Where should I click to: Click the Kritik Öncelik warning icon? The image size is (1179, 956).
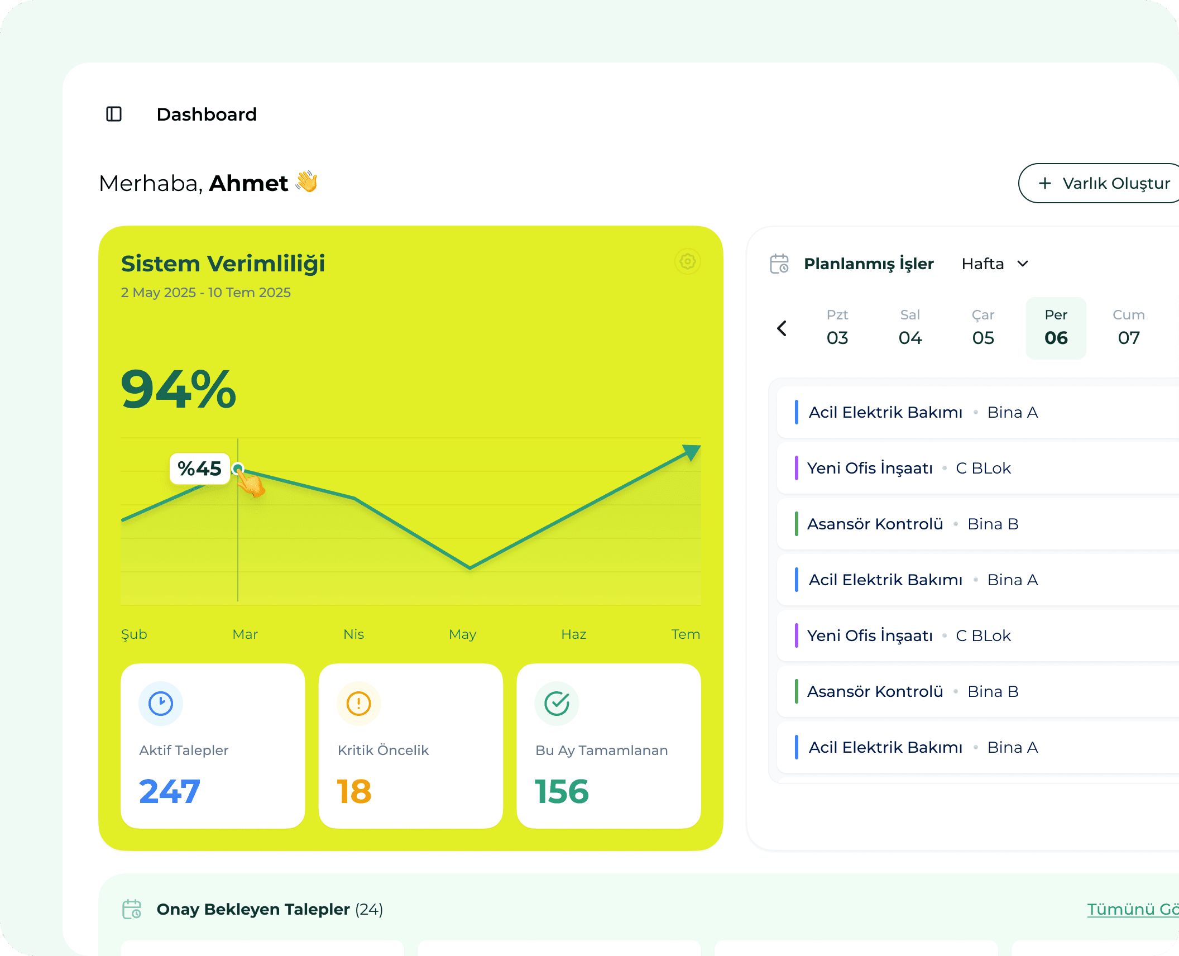tap(358, 704)
